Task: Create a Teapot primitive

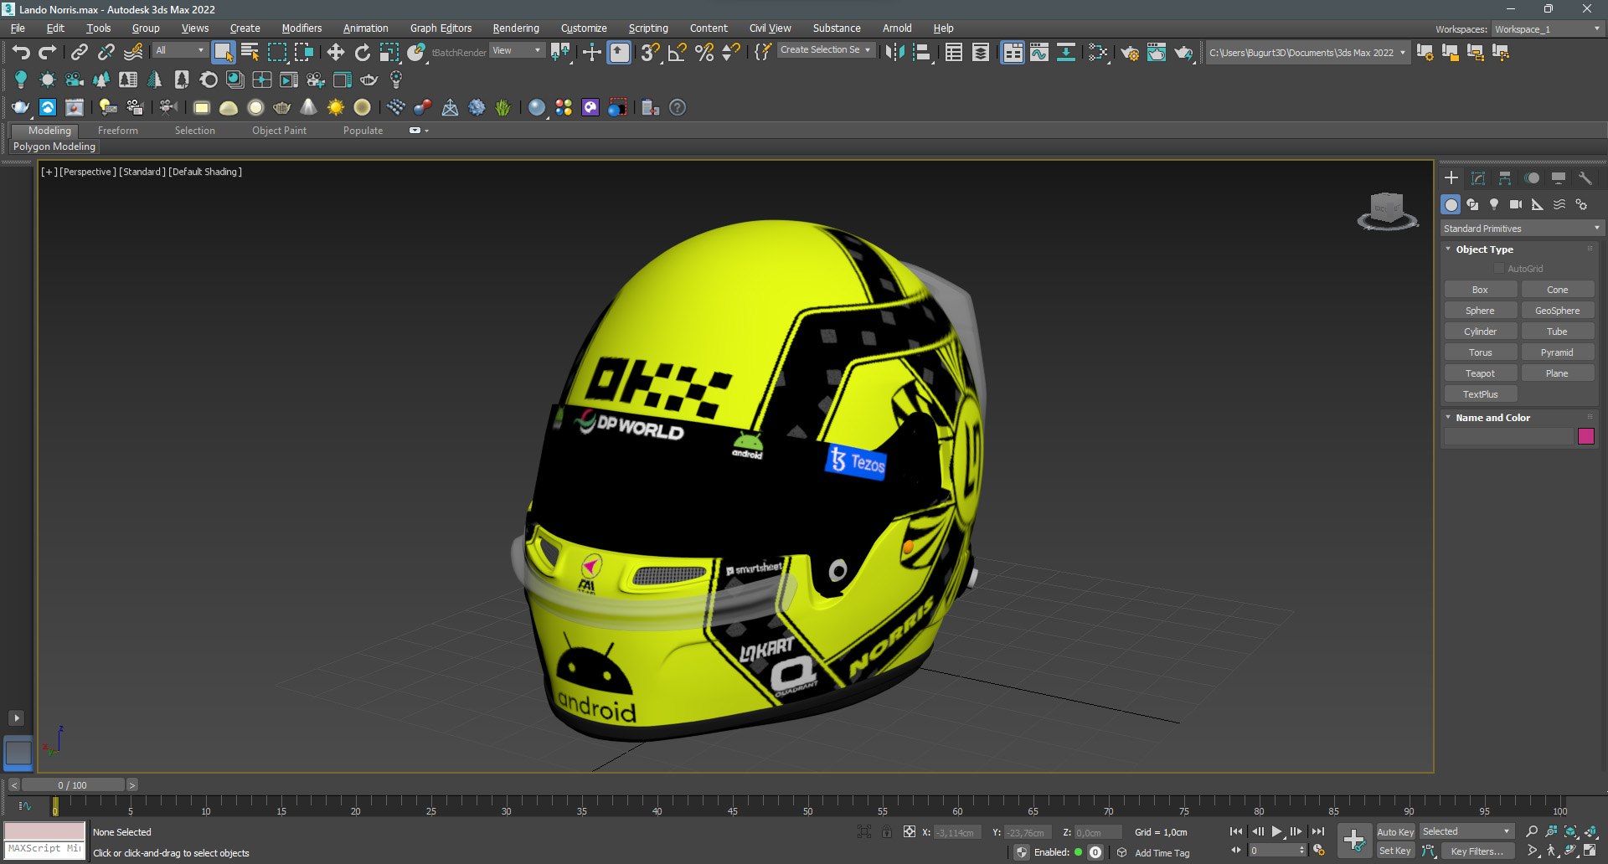Action: tap(1480, 373)
